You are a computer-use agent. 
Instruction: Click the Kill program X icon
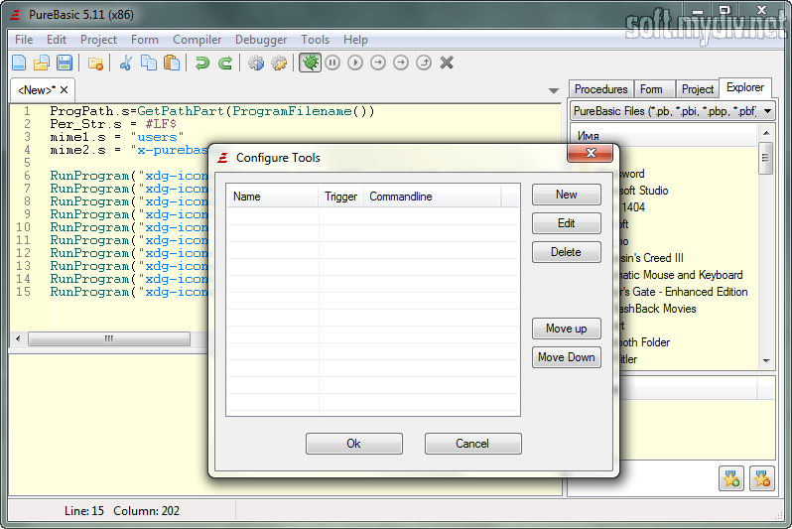click(447, 63)
